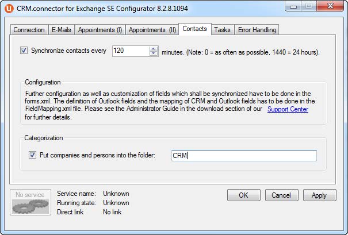
Task: Click the Cancel button
Action: 282,195
